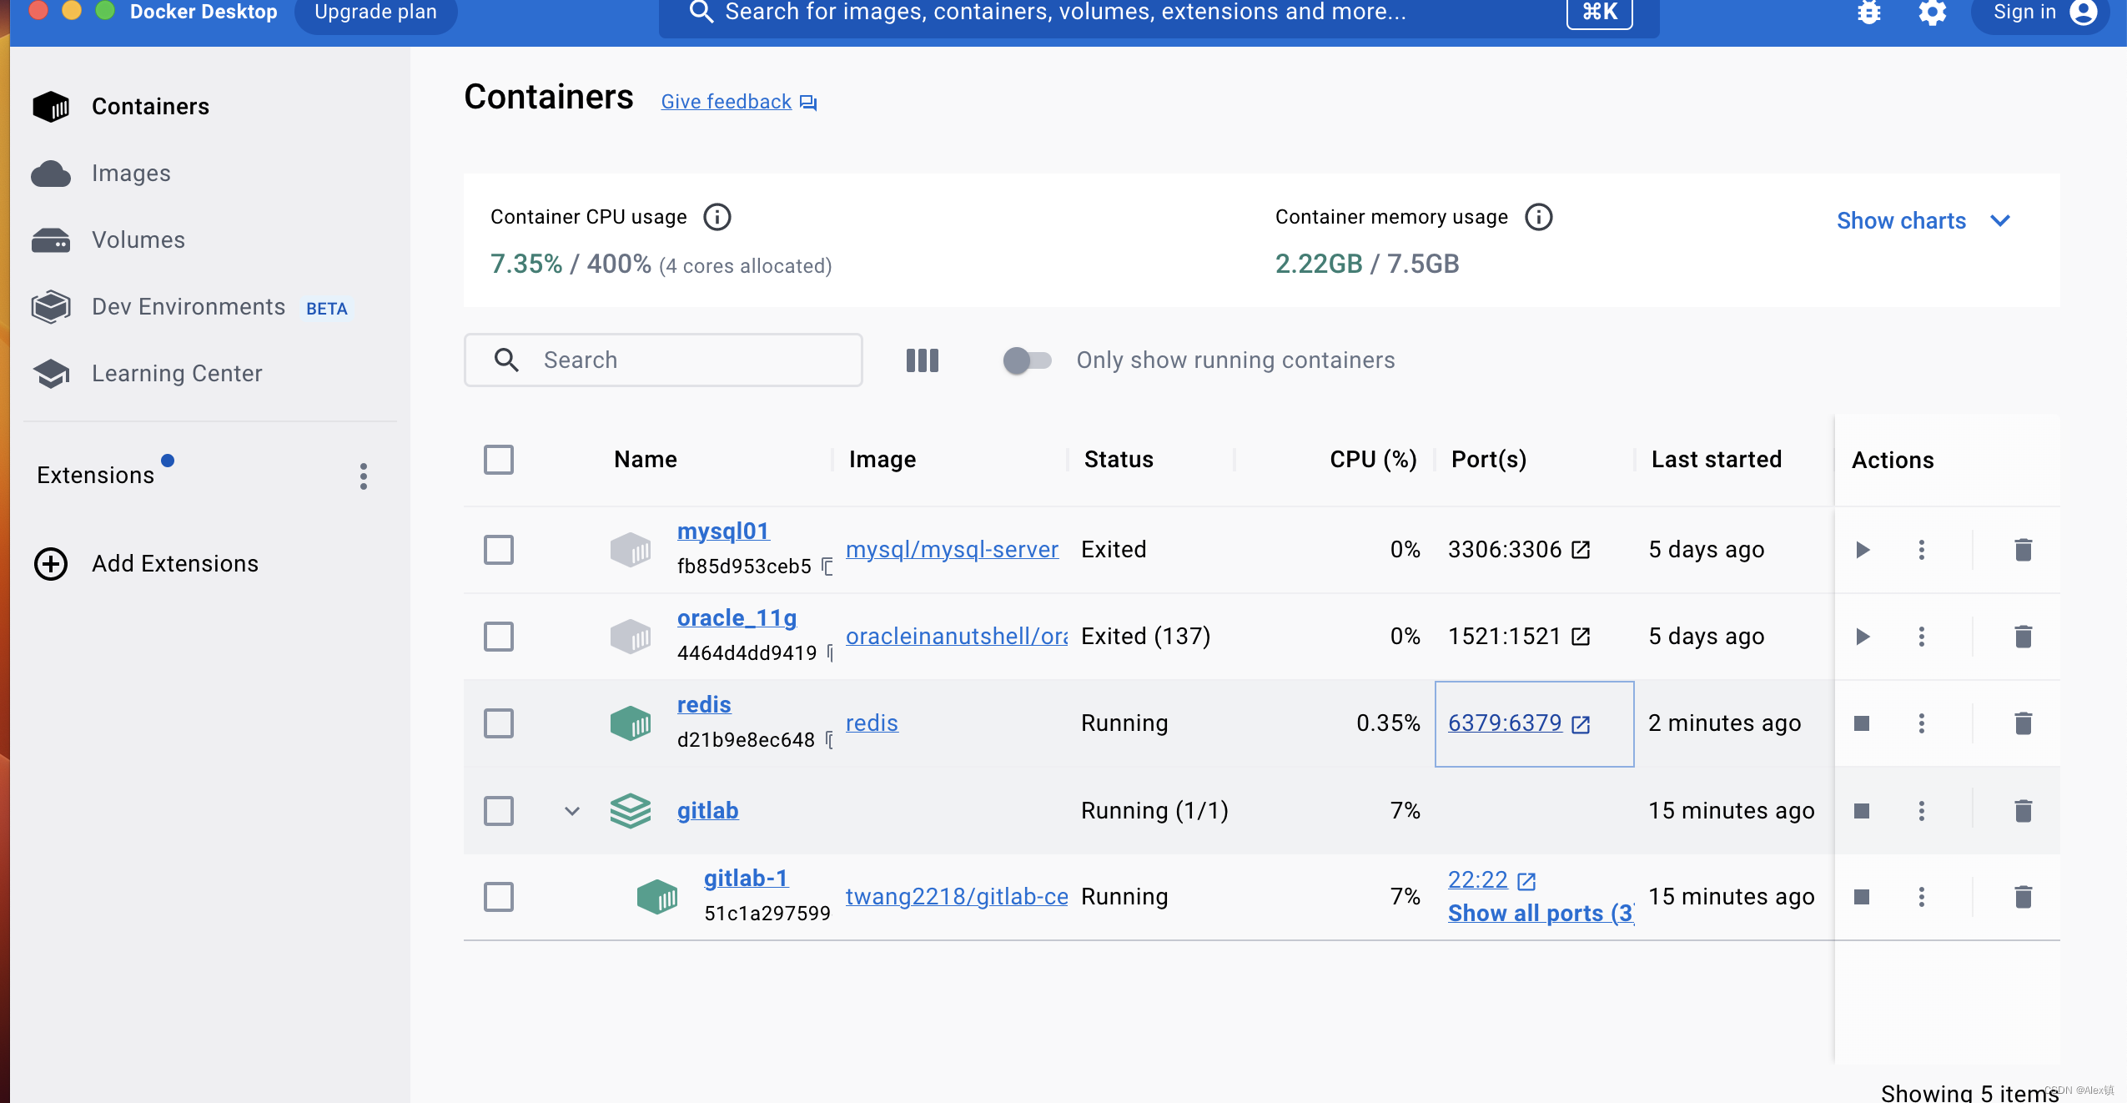Open the twang2218/gitlab-ce image link
Image resolution: width=2127 pixels, height=1103 pixels.
956,897
